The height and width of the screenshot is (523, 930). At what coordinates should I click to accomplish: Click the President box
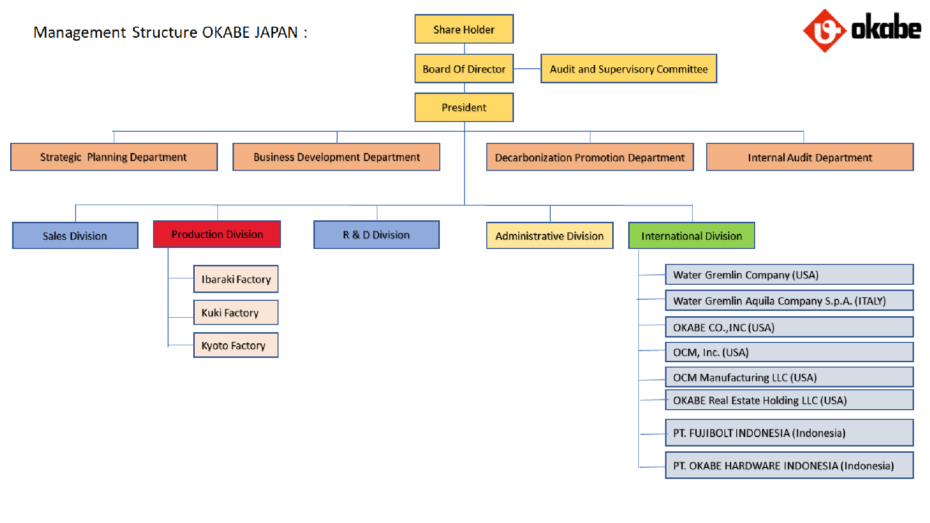464,108
